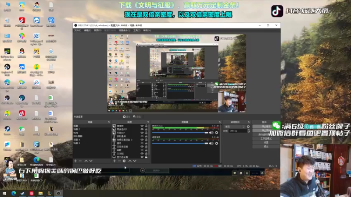Select scene 场景 3 in Scenes list
This screenshot has height=197, width=351.
tap(92, 143)
